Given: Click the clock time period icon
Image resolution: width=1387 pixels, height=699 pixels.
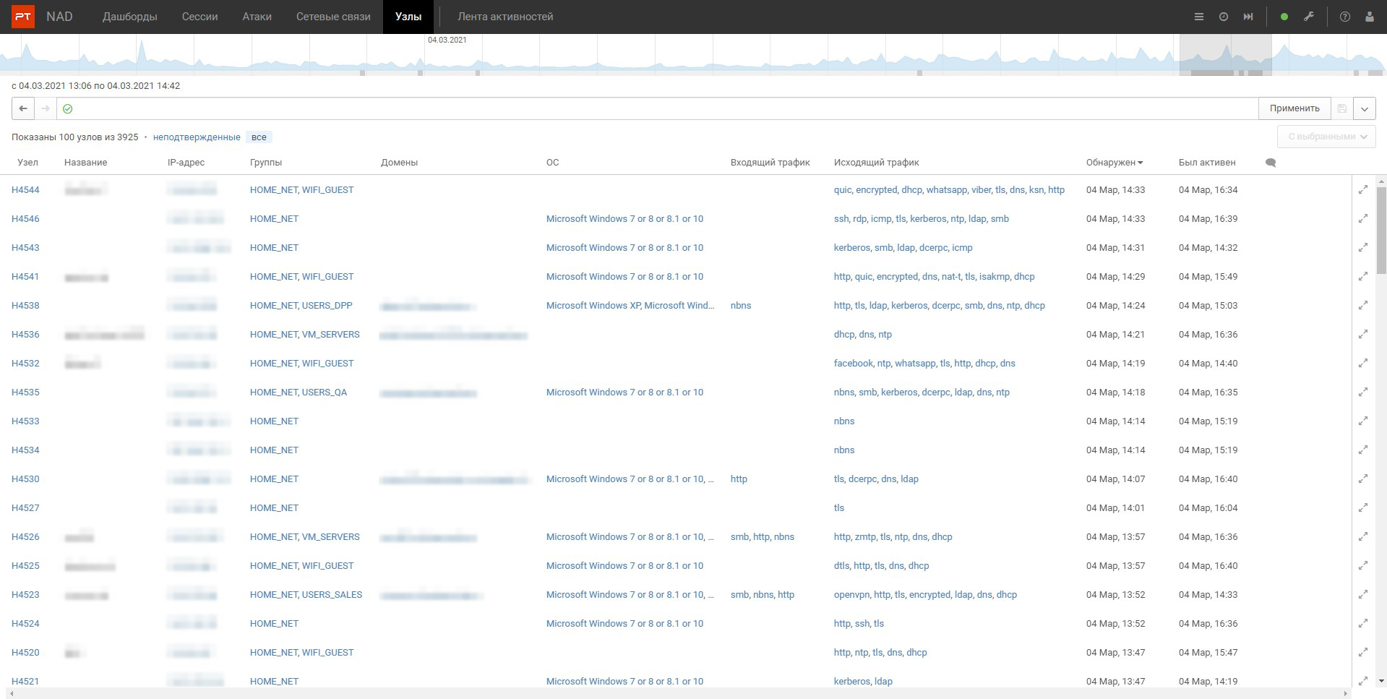Looking at the screenshot, I should [1224, 17].
